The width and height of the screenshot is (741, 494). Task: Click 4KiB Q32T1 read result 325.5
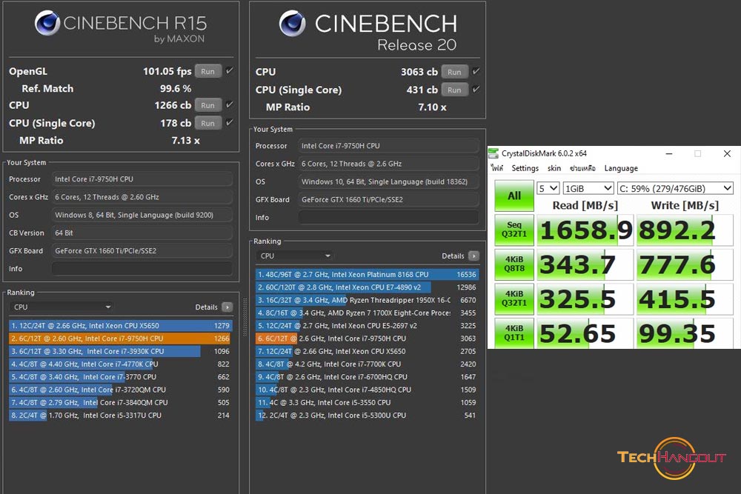[x=585, y=299]
